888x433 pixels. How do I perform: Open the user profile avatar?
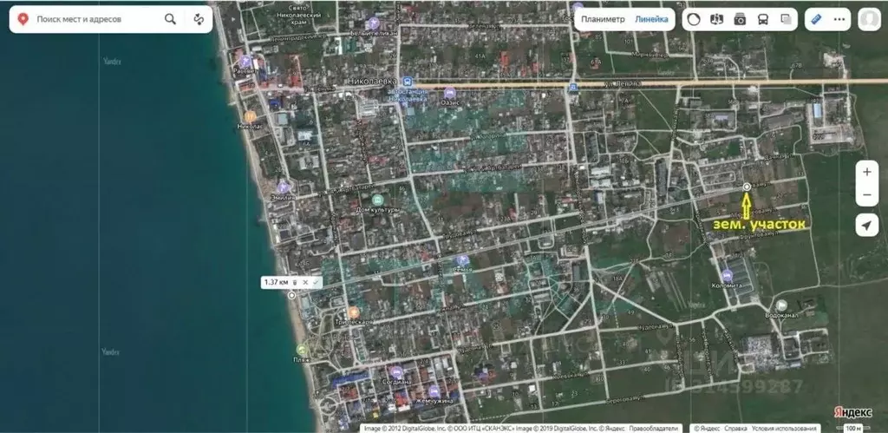tap(869, 19)
